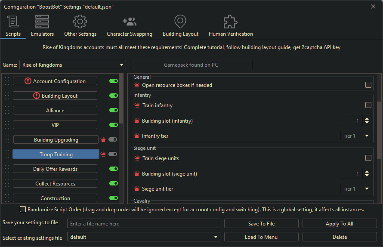Disable the Daily Offer Rewards toggle
The height and width of the screenshot is (247, 383).
pos(113,169)
